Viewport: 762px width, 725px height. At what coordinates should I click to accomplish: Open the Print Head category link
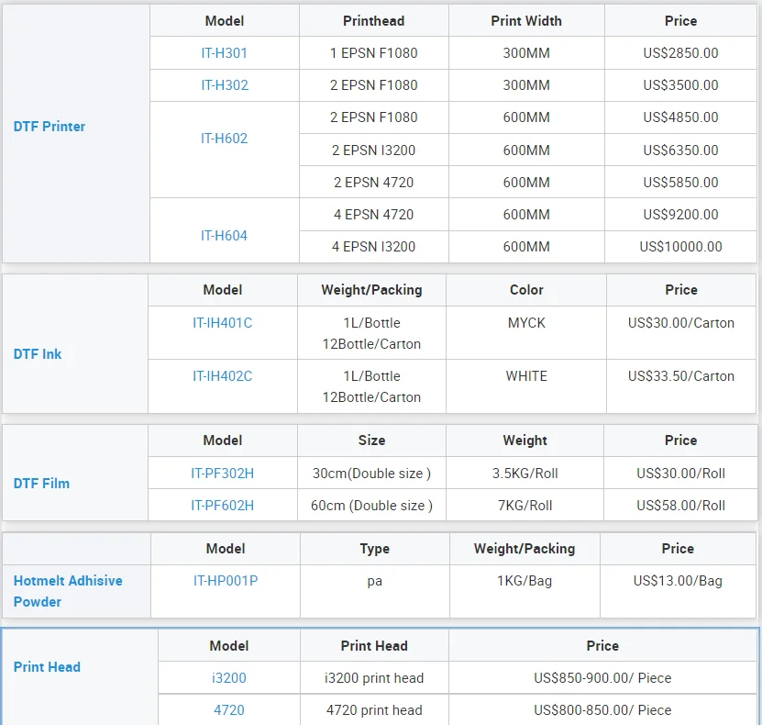tap(47, 666)
